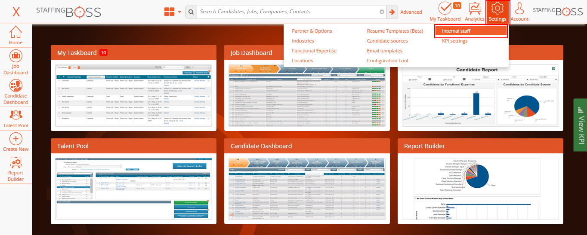This screenshot has height=235, width=587.
Task: Click the orange grid apps icon
Action: pos(170,12)
